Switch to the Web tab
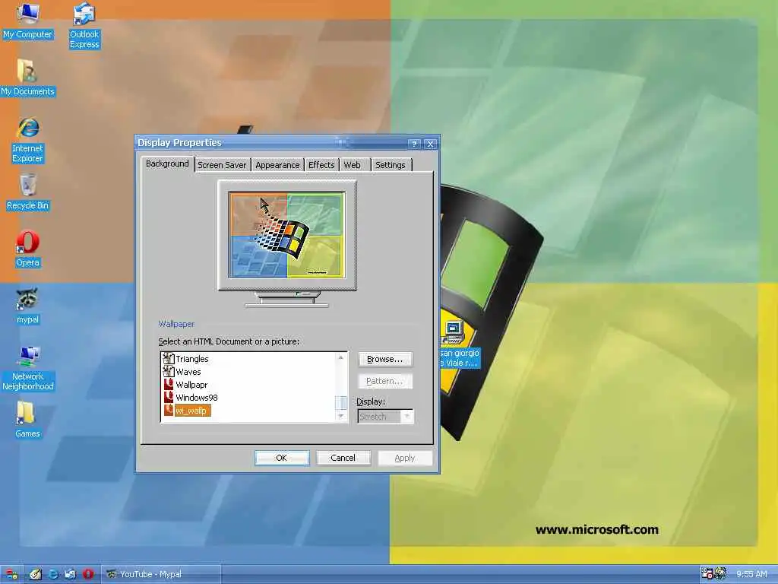Image resolution: width=778 pixels, height=584 pixels. 353,165
